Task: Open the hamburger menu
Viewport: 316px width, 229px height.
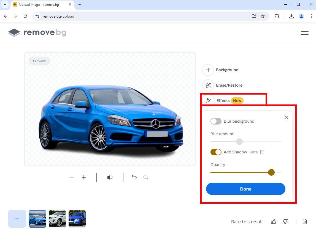Action: click(x=304, y=33)
